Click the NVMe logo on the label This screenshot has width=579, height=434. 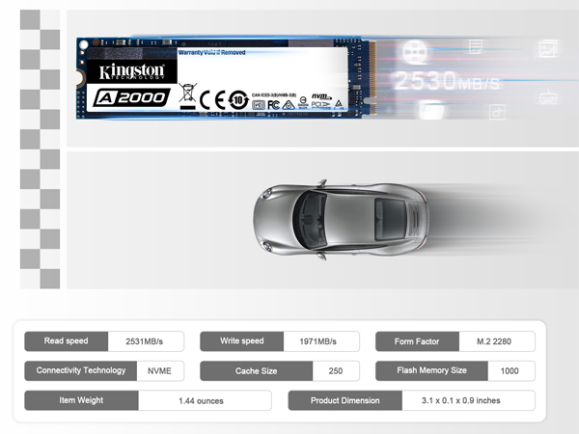[x=321, y=96]
